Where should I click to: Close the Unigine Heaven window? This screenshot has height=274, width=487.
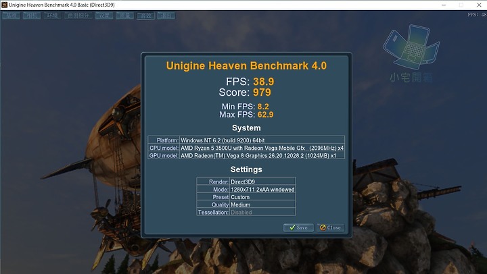(x=479, y=5)
